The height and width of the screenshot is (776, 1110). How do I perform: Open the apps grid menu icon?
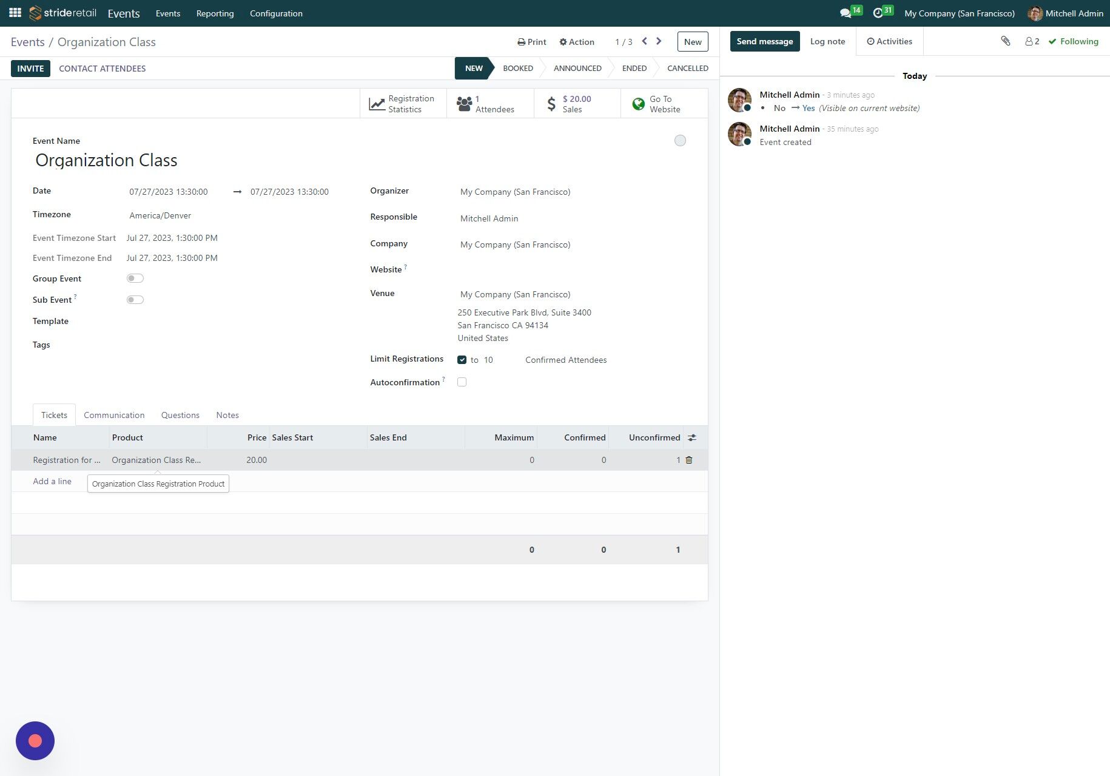[x=15, y=13]
